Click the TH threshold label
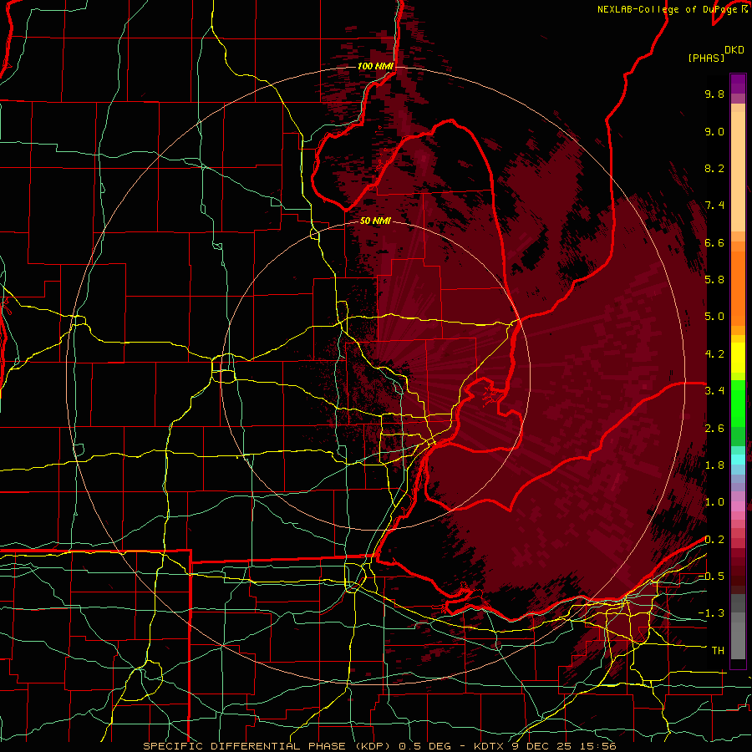The image size is (752, 752). point(718,651)
